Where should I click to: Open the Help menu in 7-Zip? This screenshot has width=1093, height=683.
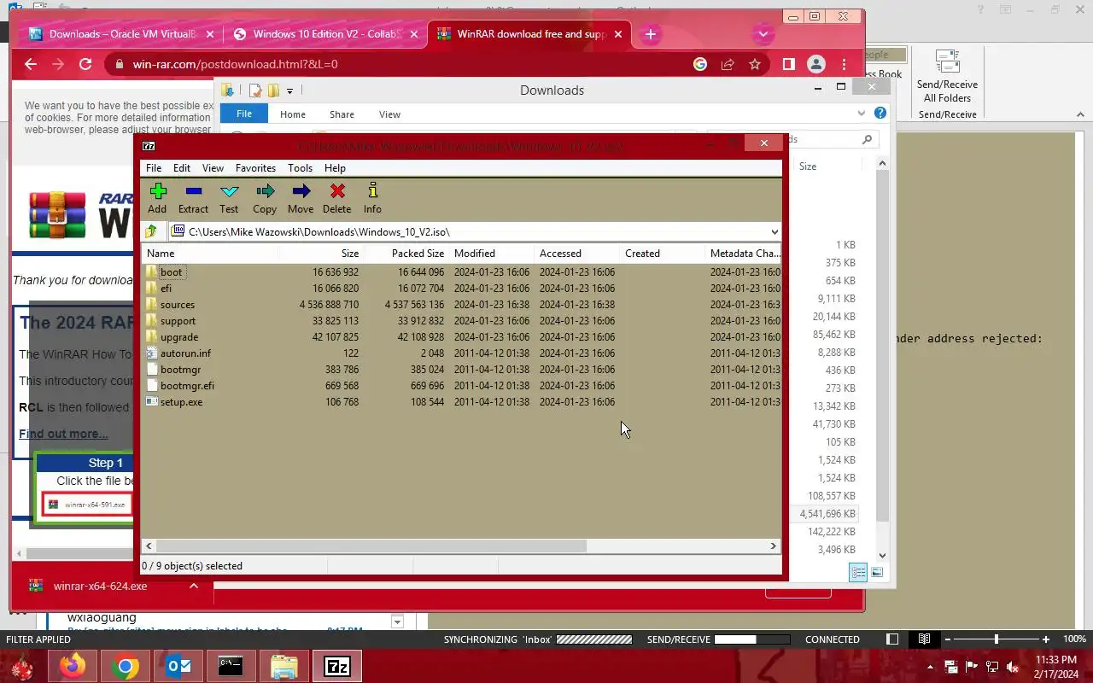coord(335,168)
